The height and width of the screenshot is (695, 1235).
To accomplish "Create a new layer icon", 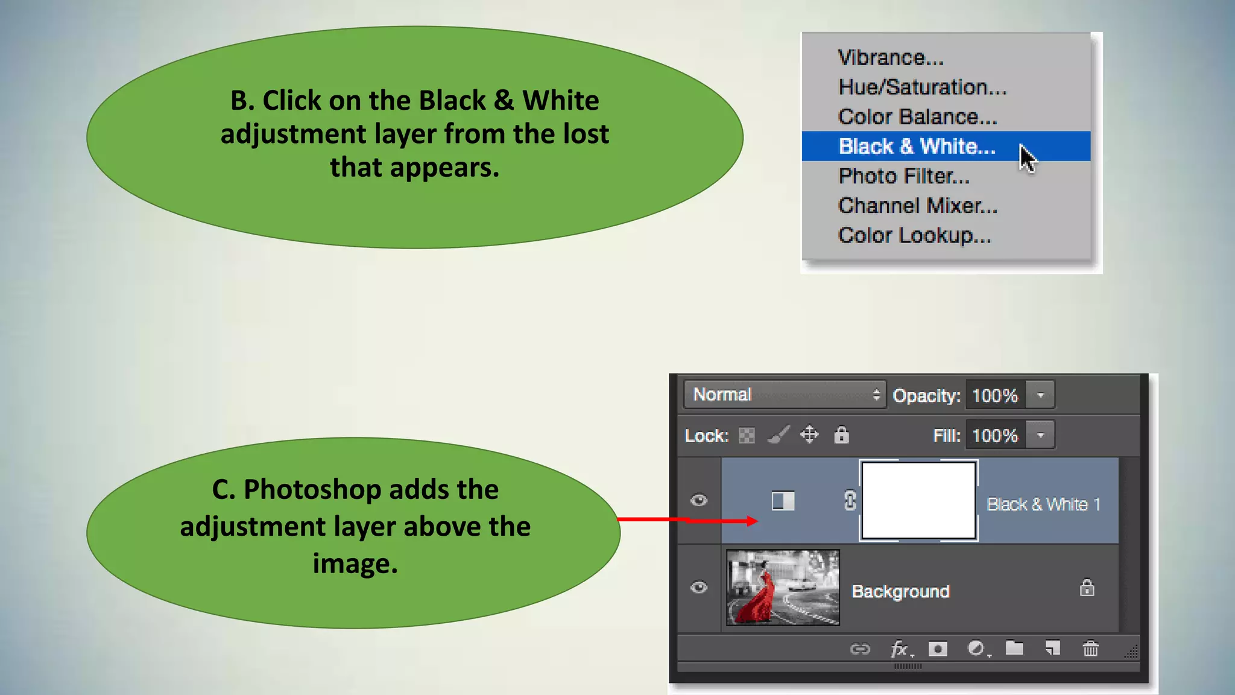I will pos(1052,649).
